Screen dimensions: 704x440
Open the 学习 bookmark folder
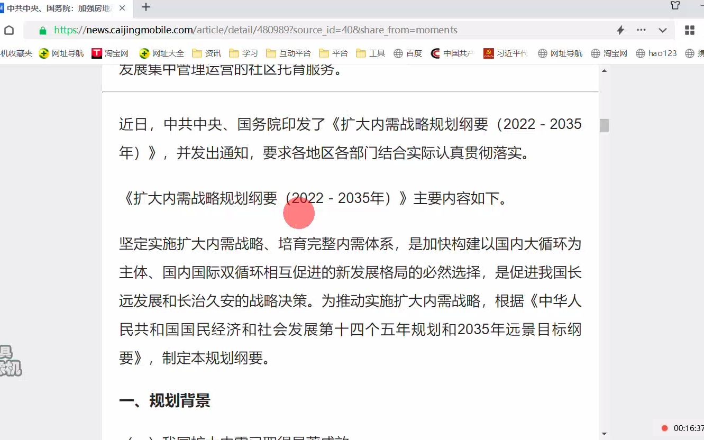(243, 53)
